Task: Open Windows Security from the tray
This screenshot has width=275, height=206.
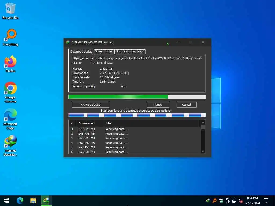Action: pos(221,201)
